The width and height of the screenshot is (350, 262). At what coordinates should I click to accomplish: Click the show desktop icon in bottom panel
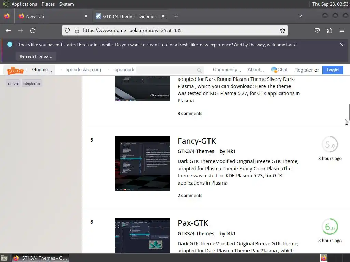pyautogui.click(x=4, y=258)
